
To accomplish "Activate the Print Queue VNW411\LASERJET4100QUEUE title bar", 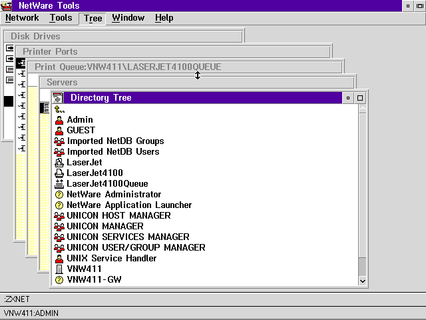I will pyautogui.click(x=185, y=67).
